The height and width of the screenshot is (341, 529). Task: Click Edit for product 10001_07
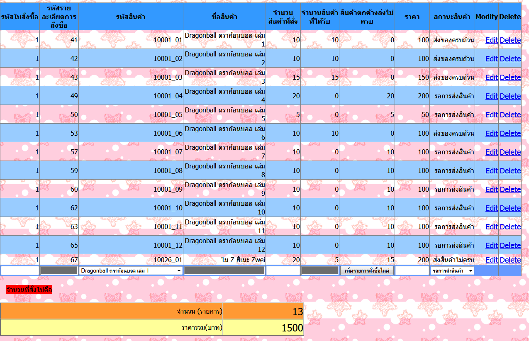click(492, 152)
